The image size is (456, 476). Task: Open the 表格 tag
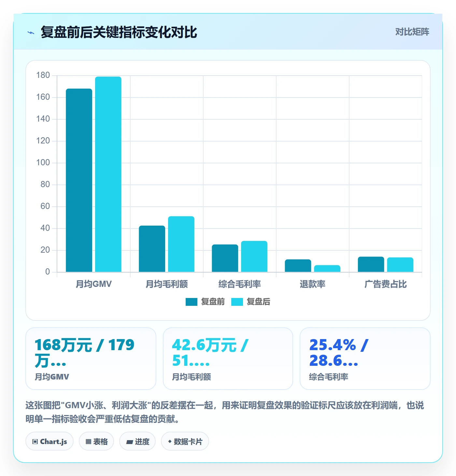coord(96,441)
